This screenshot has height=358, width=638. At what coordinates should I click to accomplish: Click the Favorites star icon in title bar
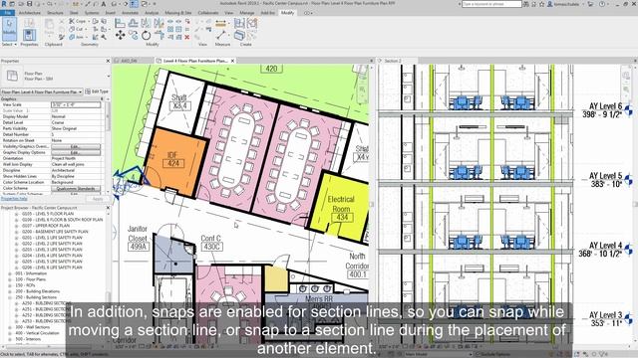tap(542, 4)
